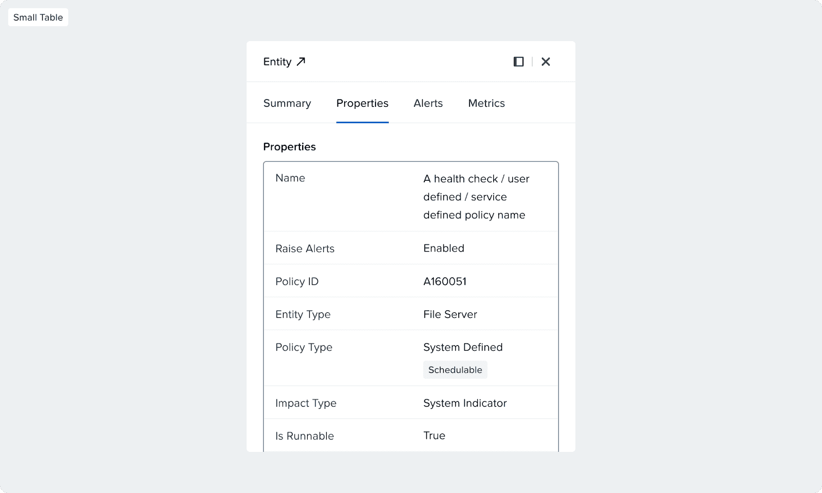Viewport: 822px width, 493px height.
Task: Close the Entity panel
Action: tap(546, 62)
